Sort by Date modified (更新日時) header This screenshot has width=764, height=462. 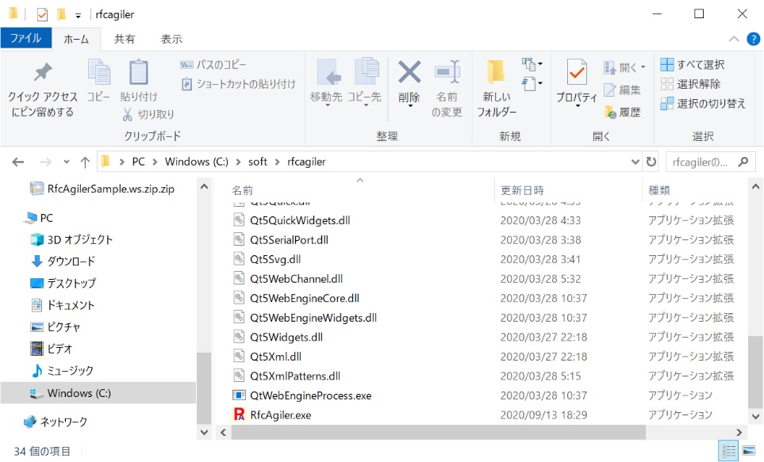coord(522,190)
